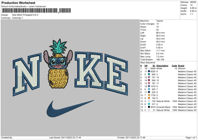Click the Zoom value 1:1
Viewport: 198px width, 140px height.
click(191, 14)
